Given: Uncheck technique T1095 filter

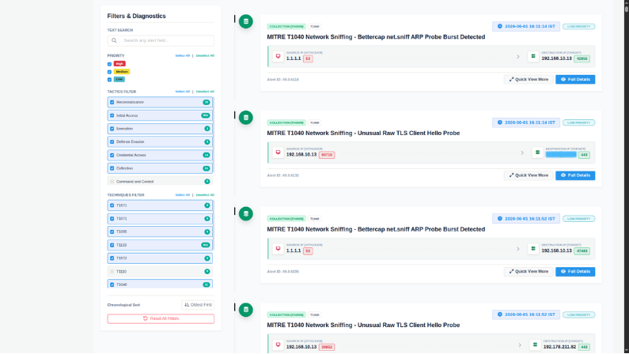Looking at the screenshot, I should [x=112, y=232].
